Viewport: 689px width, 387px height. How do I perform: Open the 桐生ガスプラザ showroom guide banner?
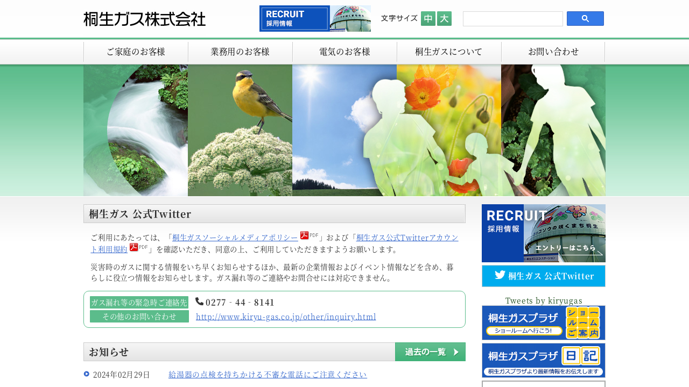(543, 322)
